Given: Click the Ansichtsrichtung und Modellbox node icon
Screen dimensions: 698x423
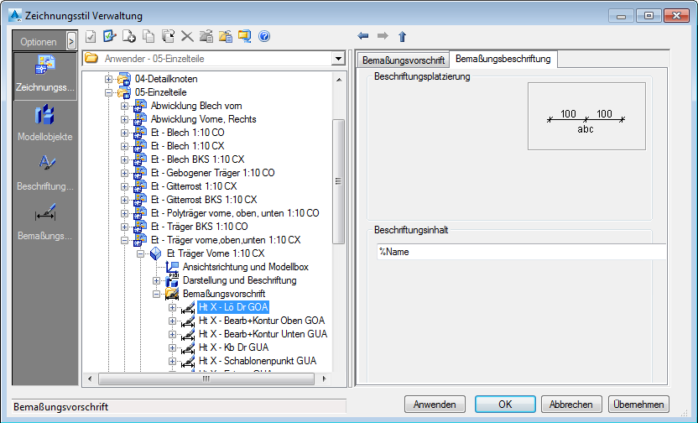Looking at the screenshot, I should point(172,267).
